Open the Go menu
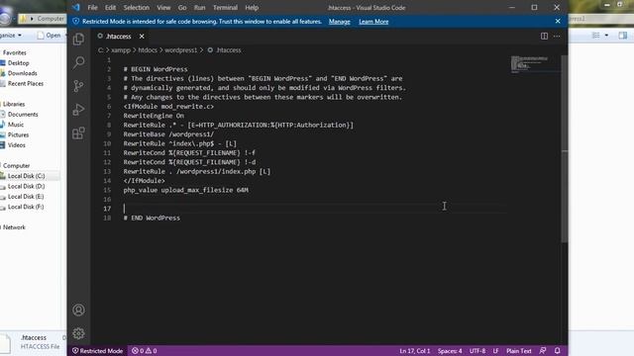The width and height of the screenshot is (634, 356). click(182, 7)
